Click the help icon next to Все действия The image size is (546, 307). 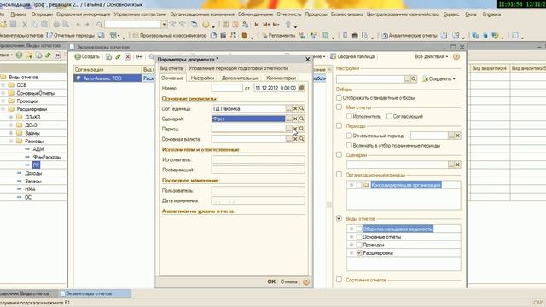(456, 56)
